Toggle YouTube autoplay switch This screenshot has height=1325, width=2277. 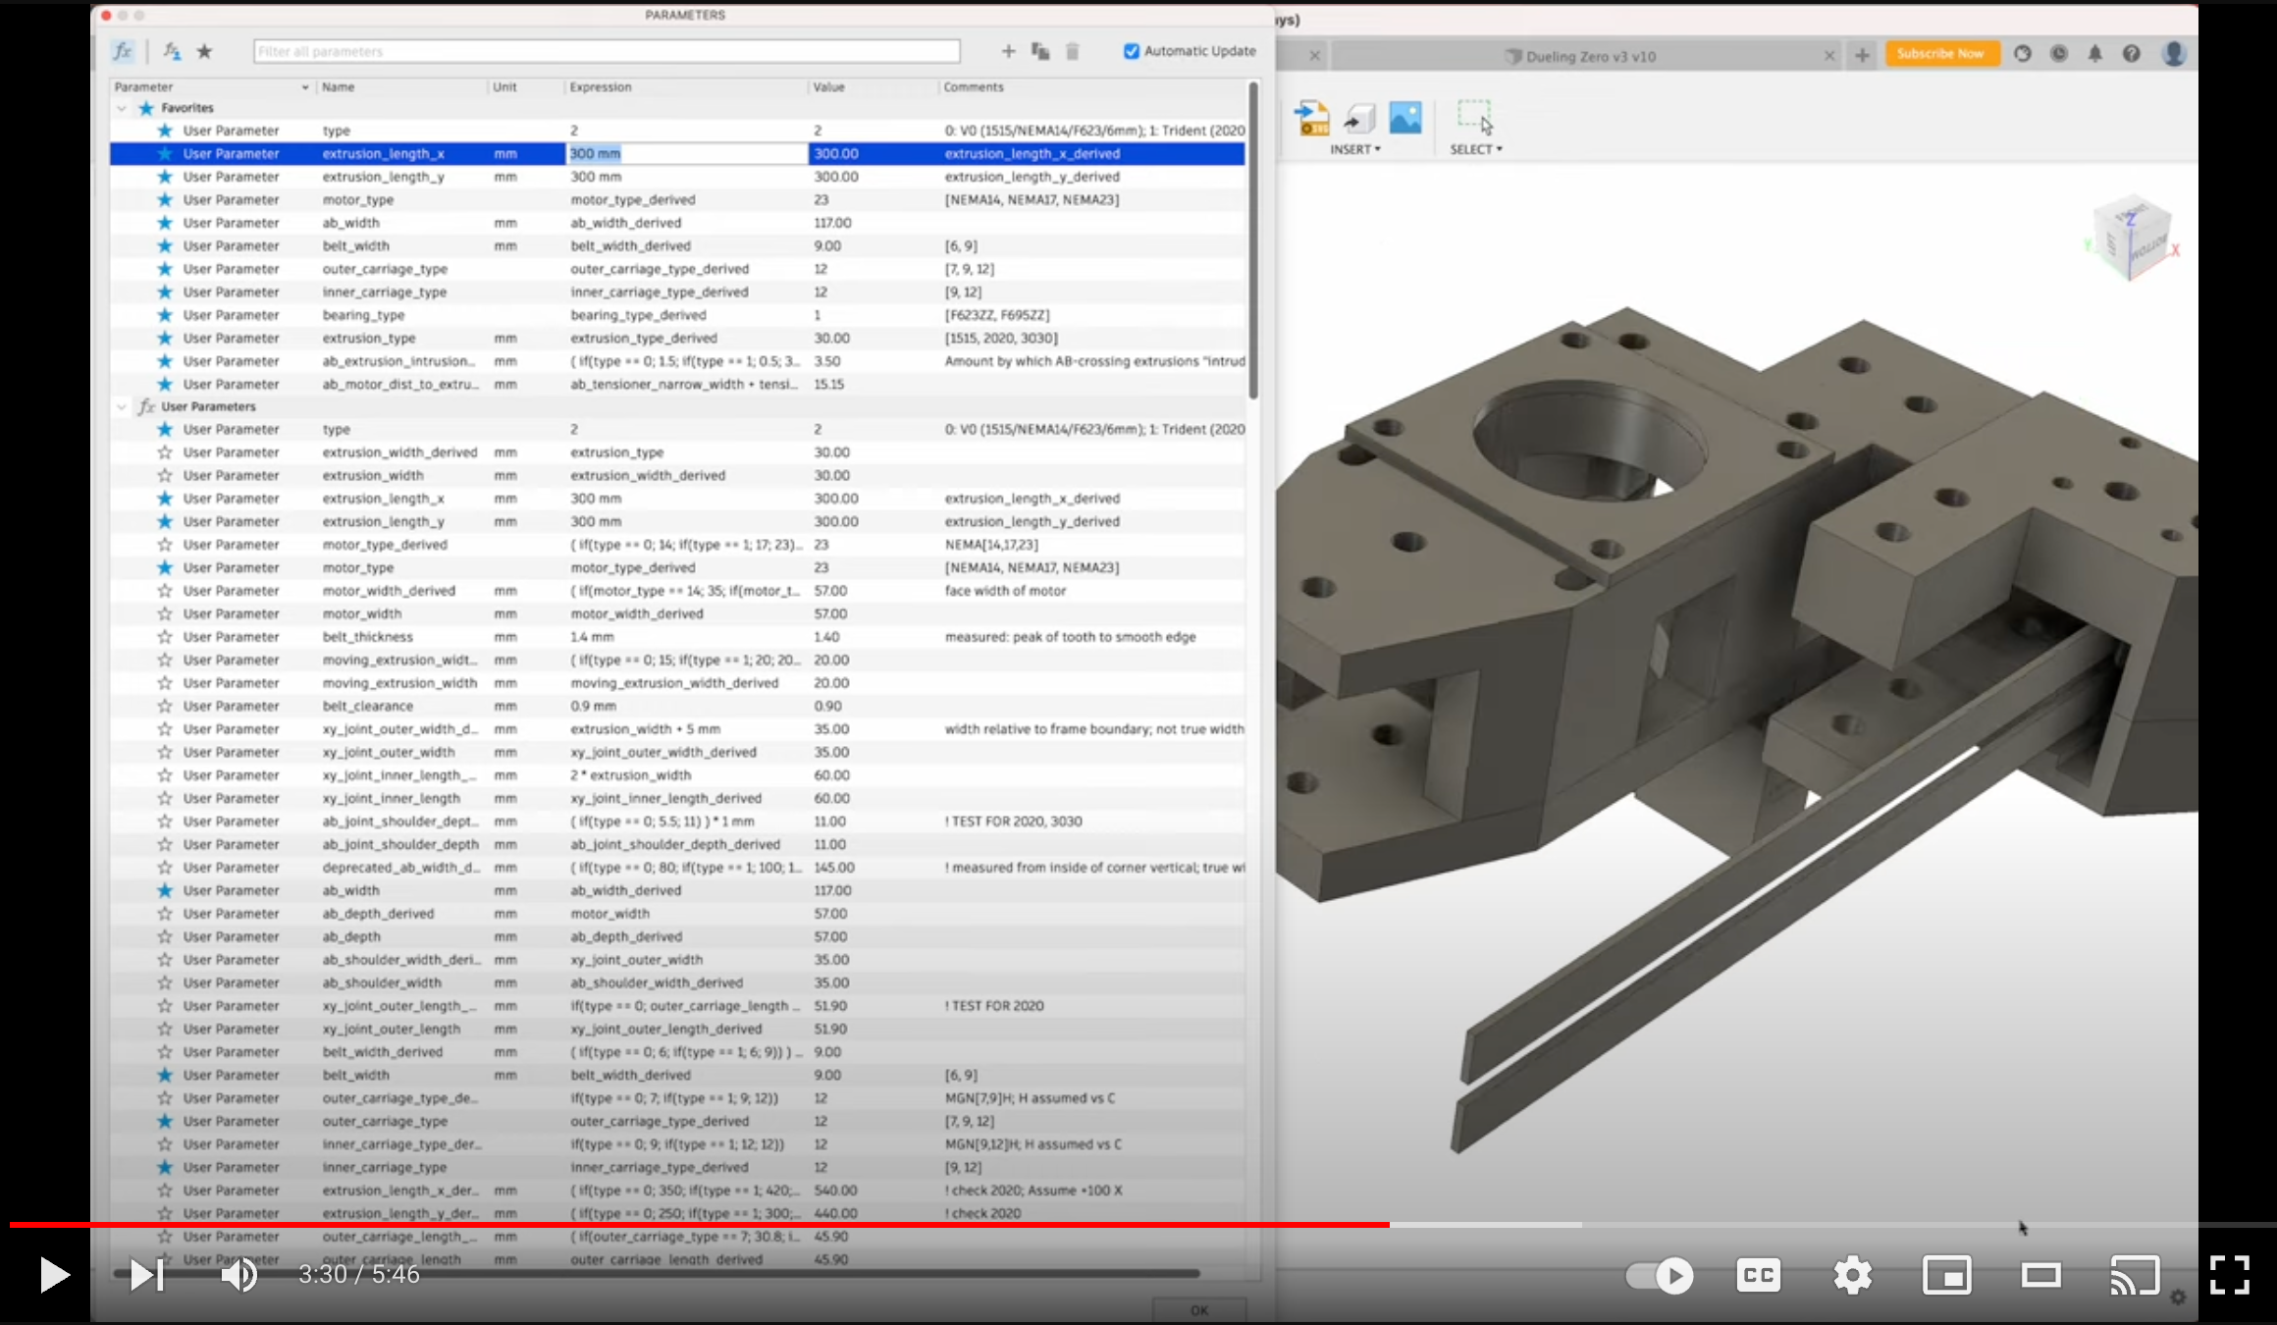coord(1660,1275)
